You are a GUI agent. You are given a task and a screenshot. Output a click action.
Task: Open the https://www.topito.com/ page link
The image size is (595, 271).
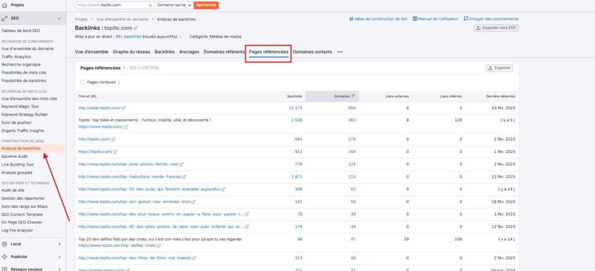(100, 127)
